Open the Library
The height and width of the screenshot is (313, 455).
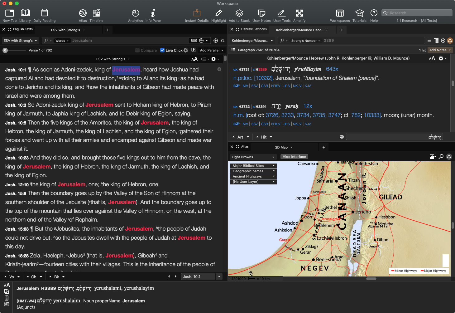(25, 16)
